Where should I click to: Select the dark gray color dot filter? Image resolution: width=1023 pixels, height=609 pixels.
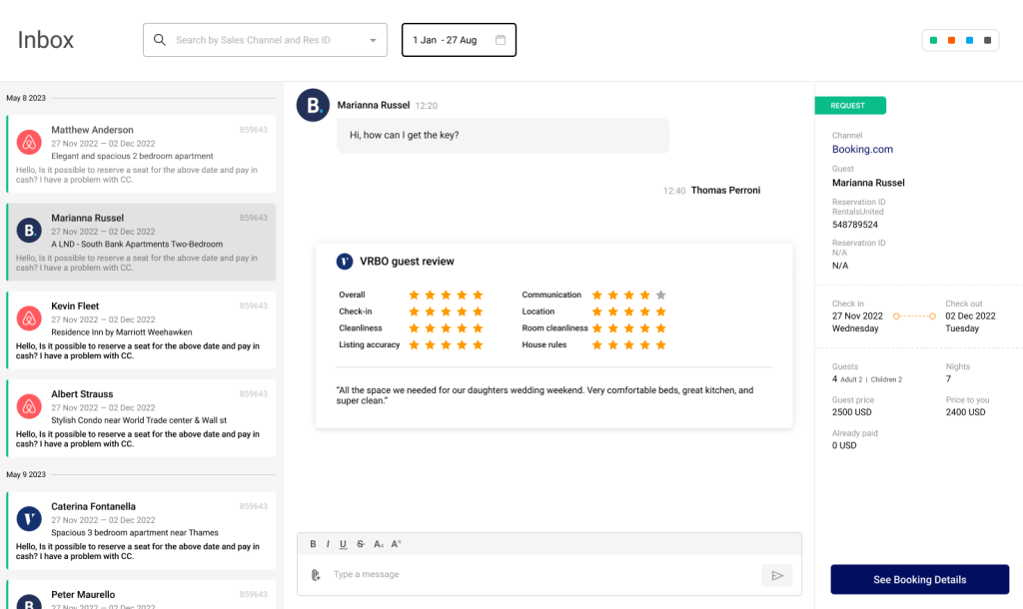987,40
